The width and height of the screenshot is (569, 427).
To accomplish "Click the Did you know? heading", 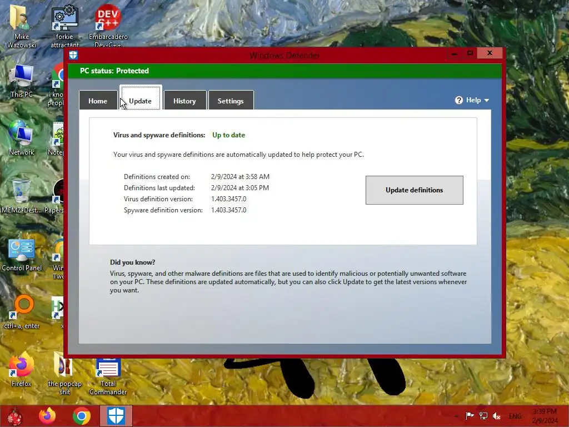I will pyautogui.click(x=132, y=262).
